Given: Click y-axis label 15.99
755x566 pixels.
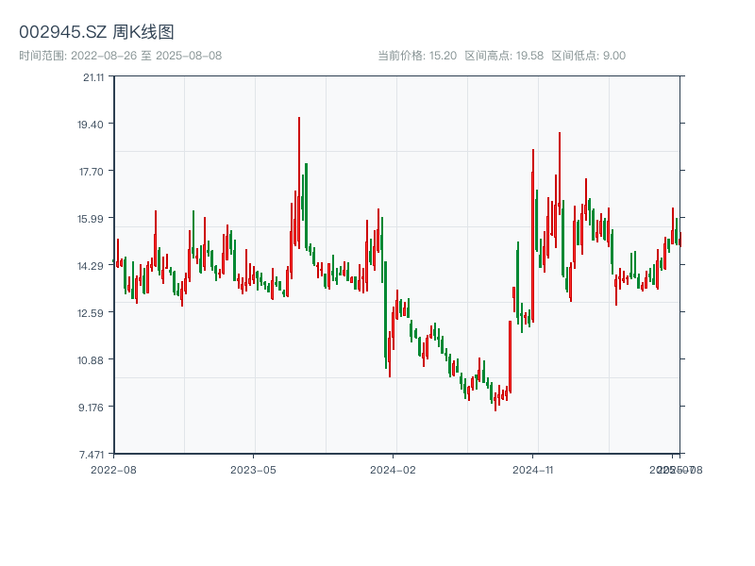Looking at the screenshot, I should tap(91, 219).
